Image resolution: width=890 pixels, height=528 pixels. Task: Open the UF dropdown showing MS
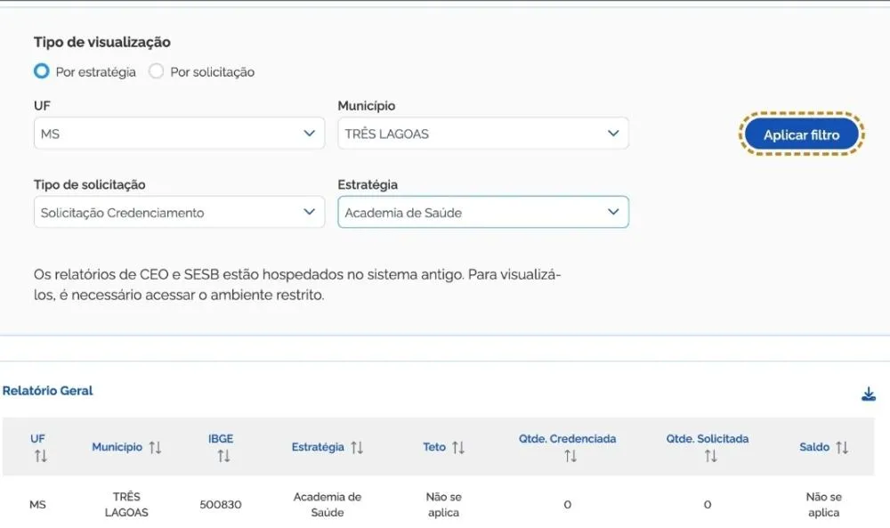(x=179, y=134)
